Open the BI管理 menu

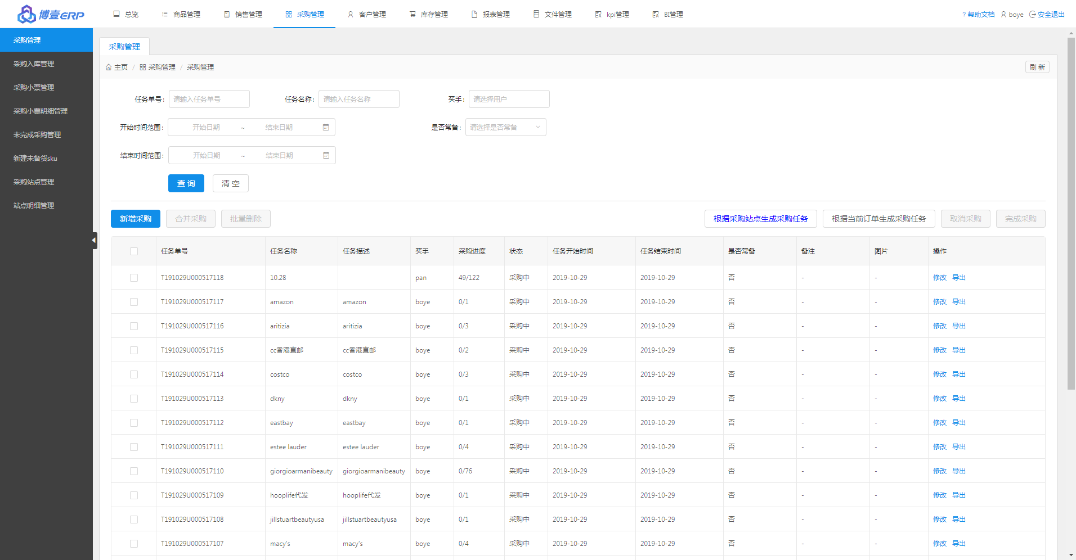667,14
